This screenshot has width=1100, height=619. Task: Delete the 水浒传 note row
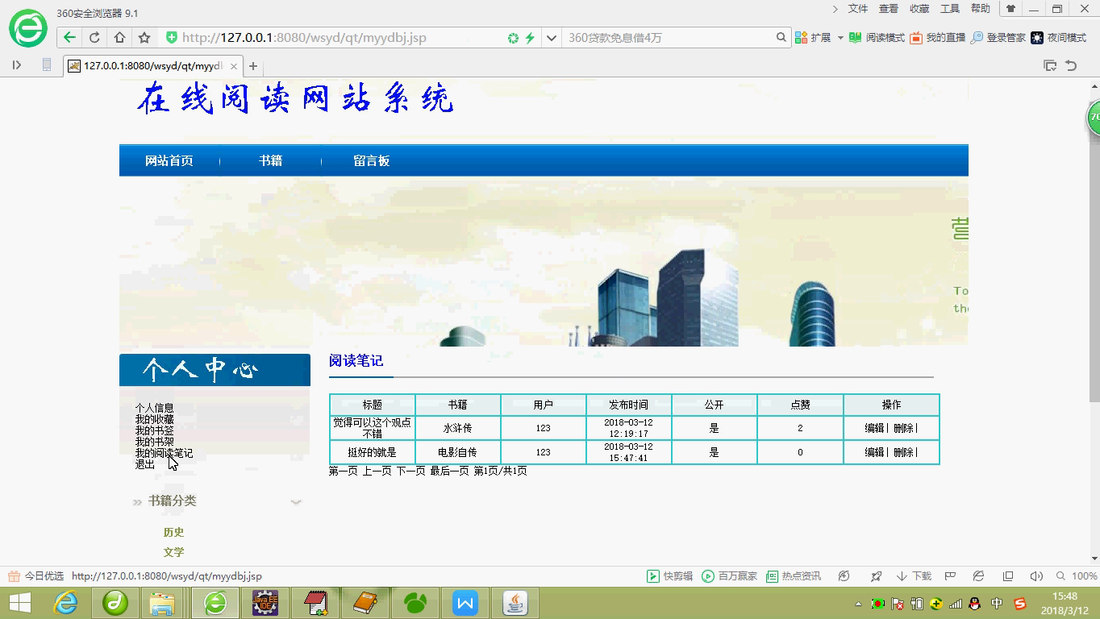pos(903,429)
